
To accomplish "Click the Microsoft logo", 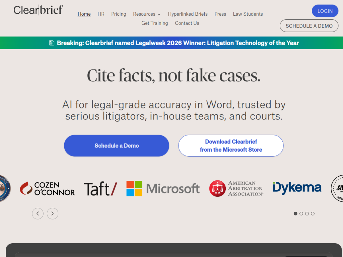I will [x=163, y=188].
